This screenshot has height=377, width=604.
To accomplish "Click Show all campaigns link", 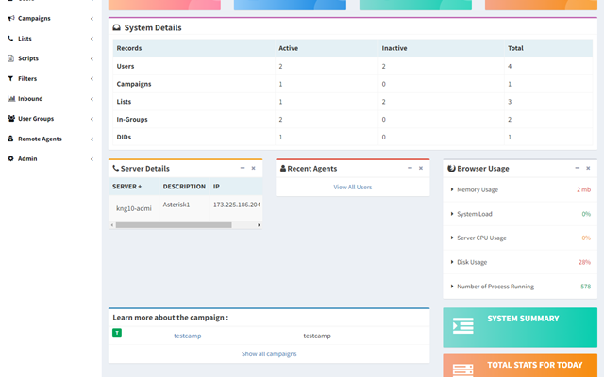I will click(x=269, y=354).
